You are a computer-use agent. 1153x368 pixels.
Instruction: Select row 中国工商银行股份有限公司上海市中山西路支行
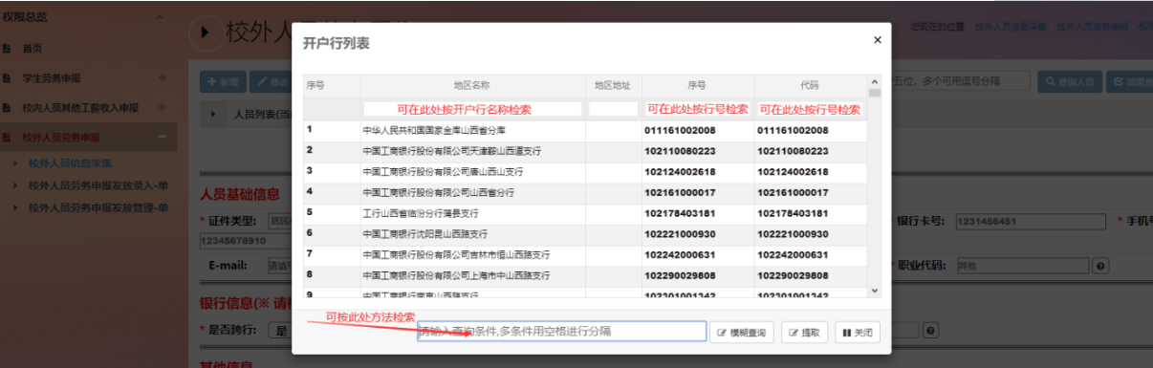click(x=585, y=275)
